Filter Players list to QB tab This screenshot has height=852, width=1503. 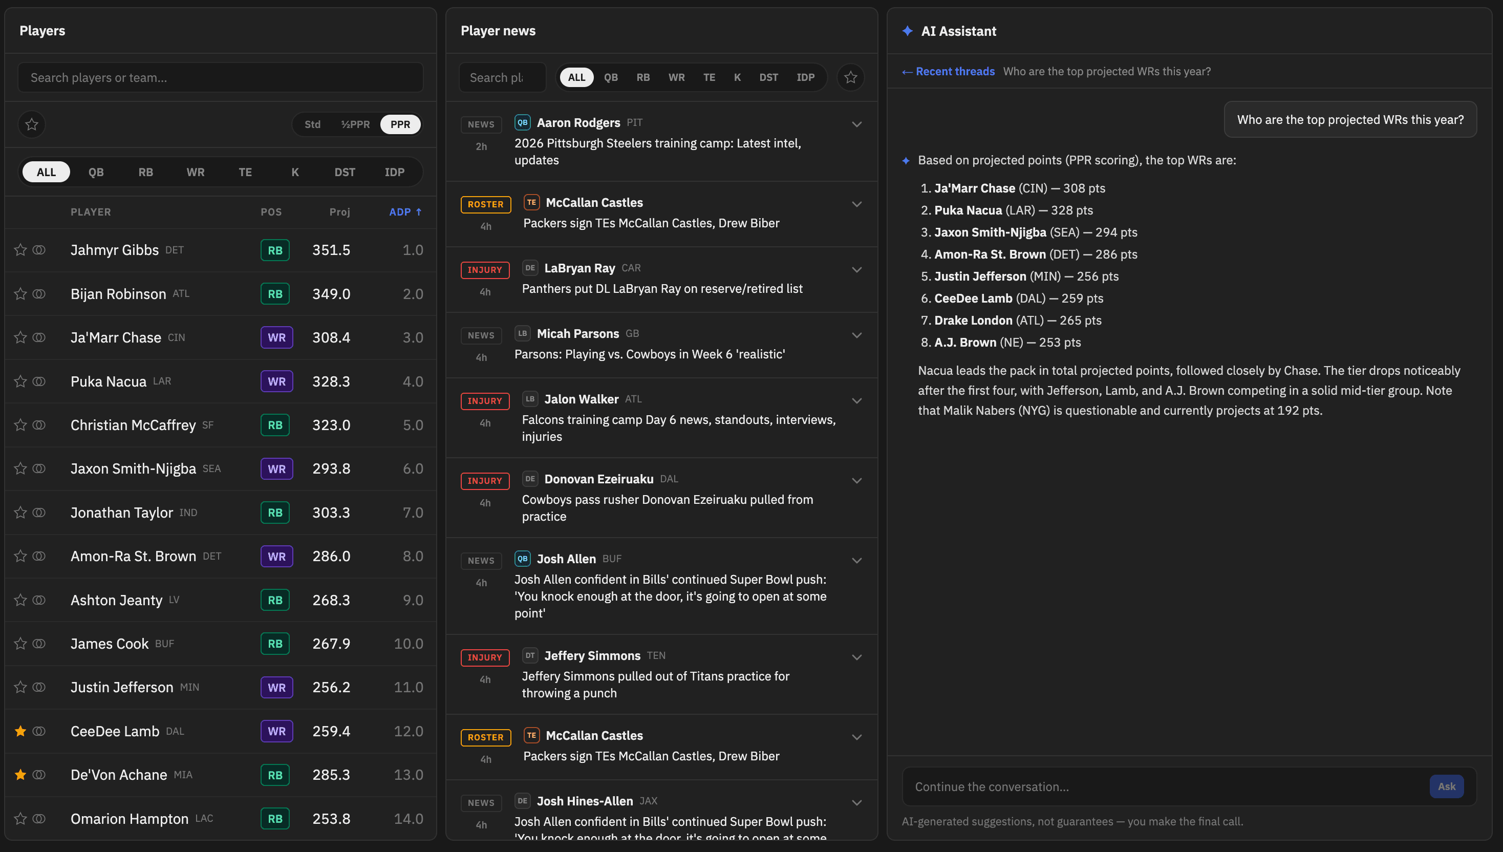point(96,172)
